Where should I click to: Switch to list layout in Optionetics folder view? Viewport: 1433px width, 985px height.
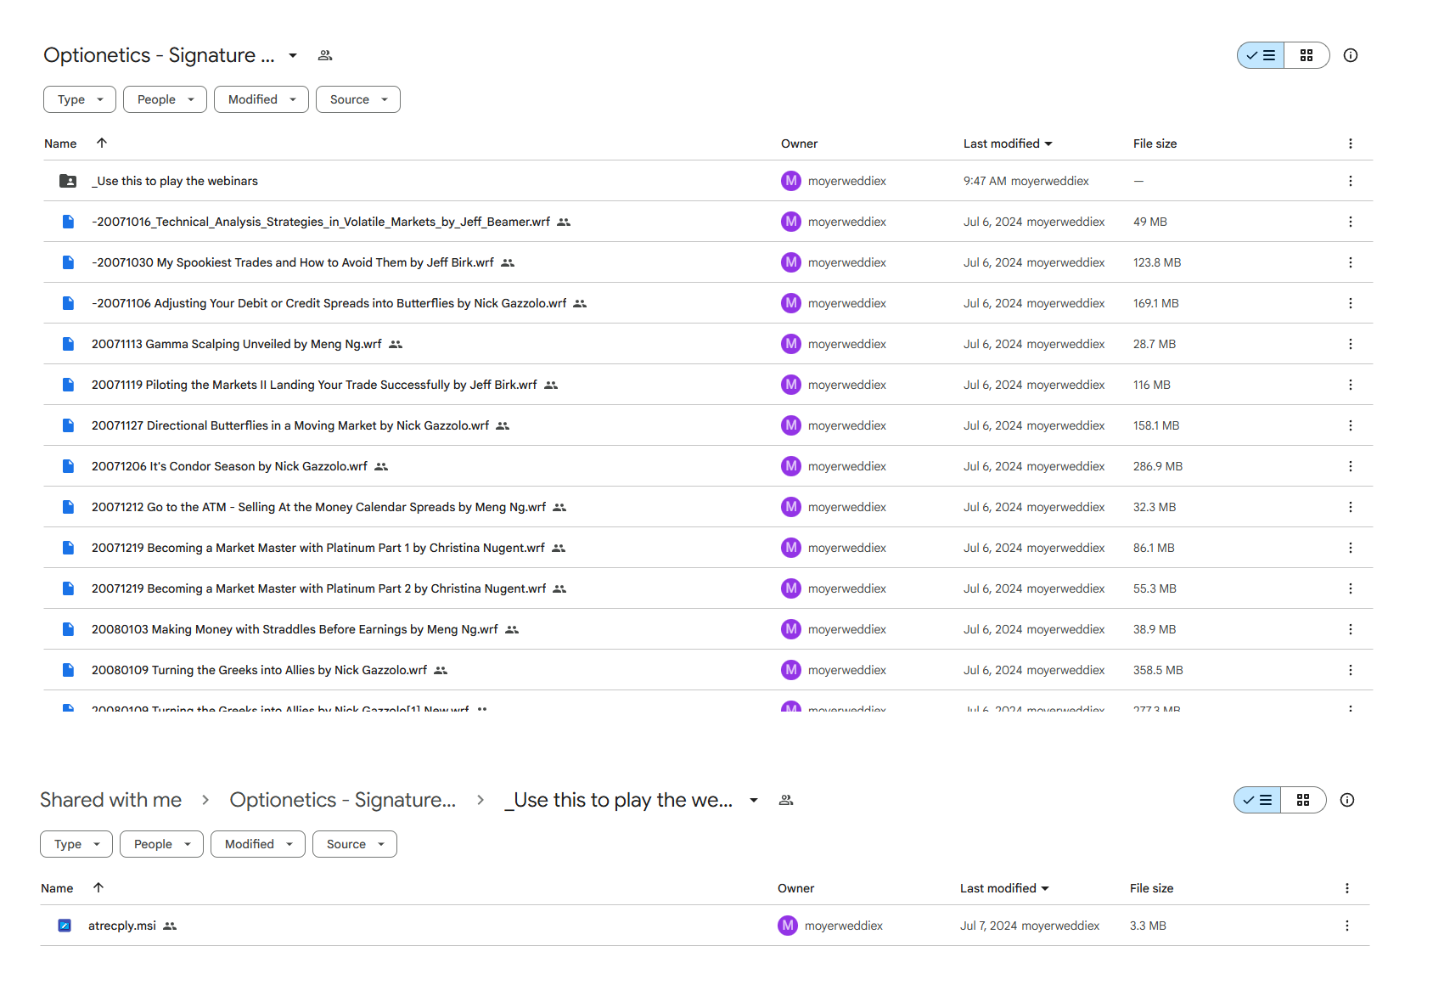pyautogui.click(x=1261, y=55)
